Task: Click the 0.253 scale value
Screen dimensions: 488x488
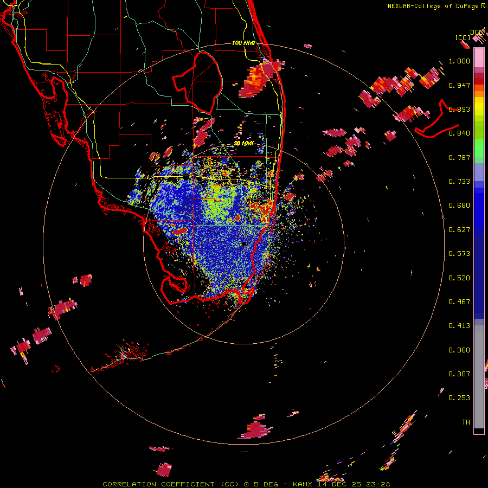Action: [459, 398]
